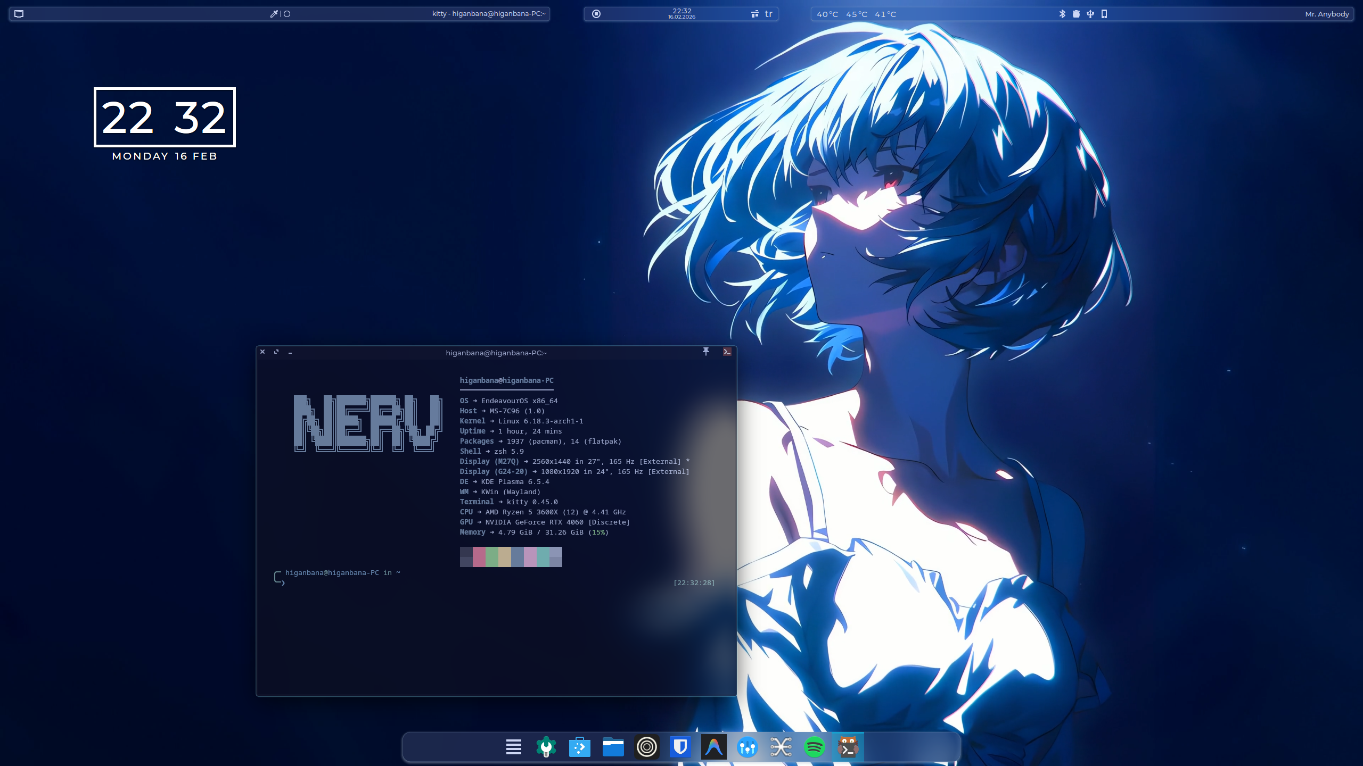Open the Discover software store in the dock
The height and width of the screenshot is (766, 1363).
pos(579,747)
